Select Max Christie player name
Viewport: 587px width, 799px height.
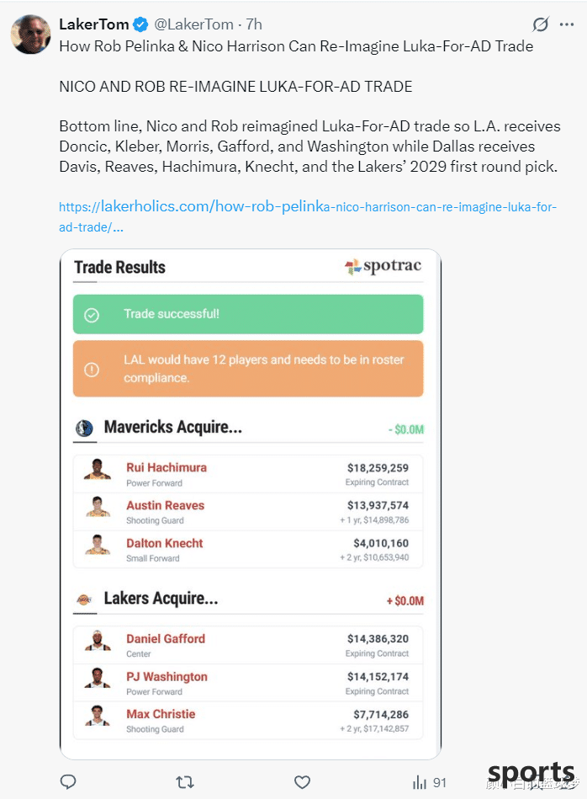[x=161, y=714]
